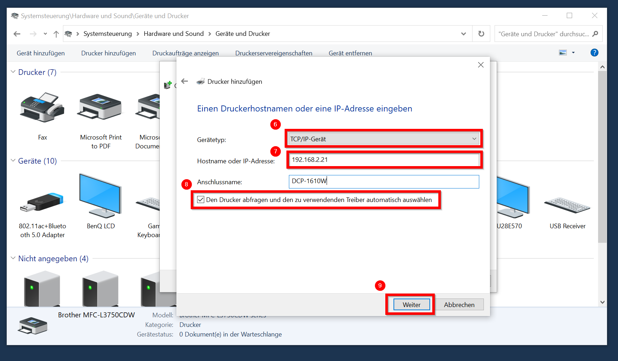
Task: Expand the address bar history dropdown
Action: click(x=463, y=34)
